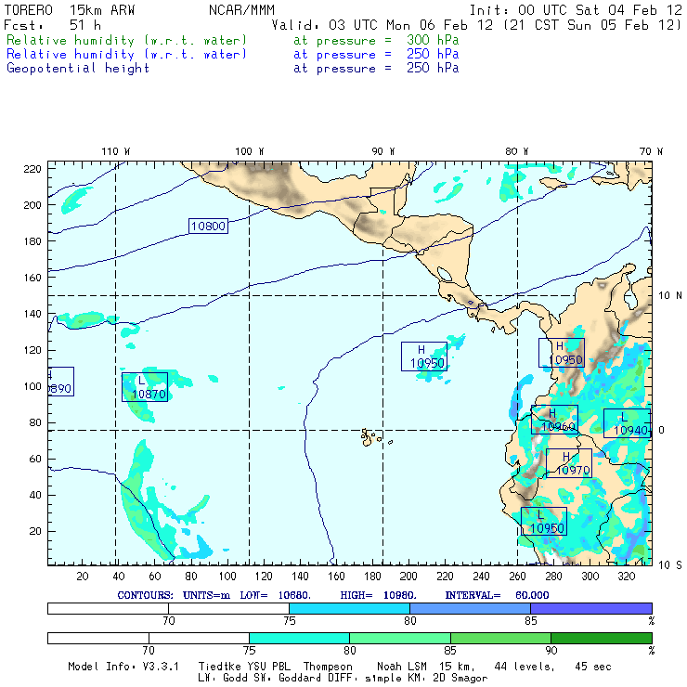Click the L 10940 low marker

(x=627, y=423)
